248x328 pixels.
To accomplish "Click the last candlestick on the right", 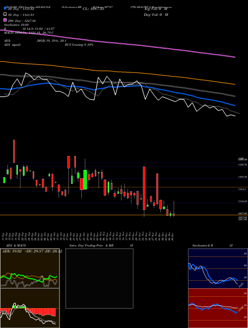I will click(x=174, y=214).
